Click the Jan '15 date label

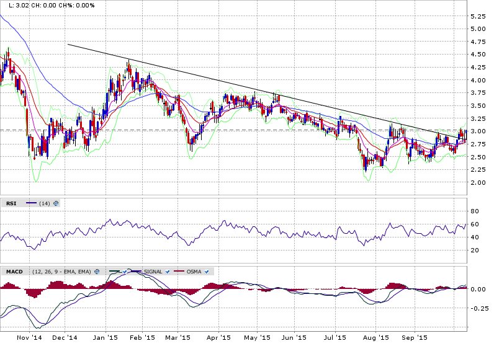[102, 338]
